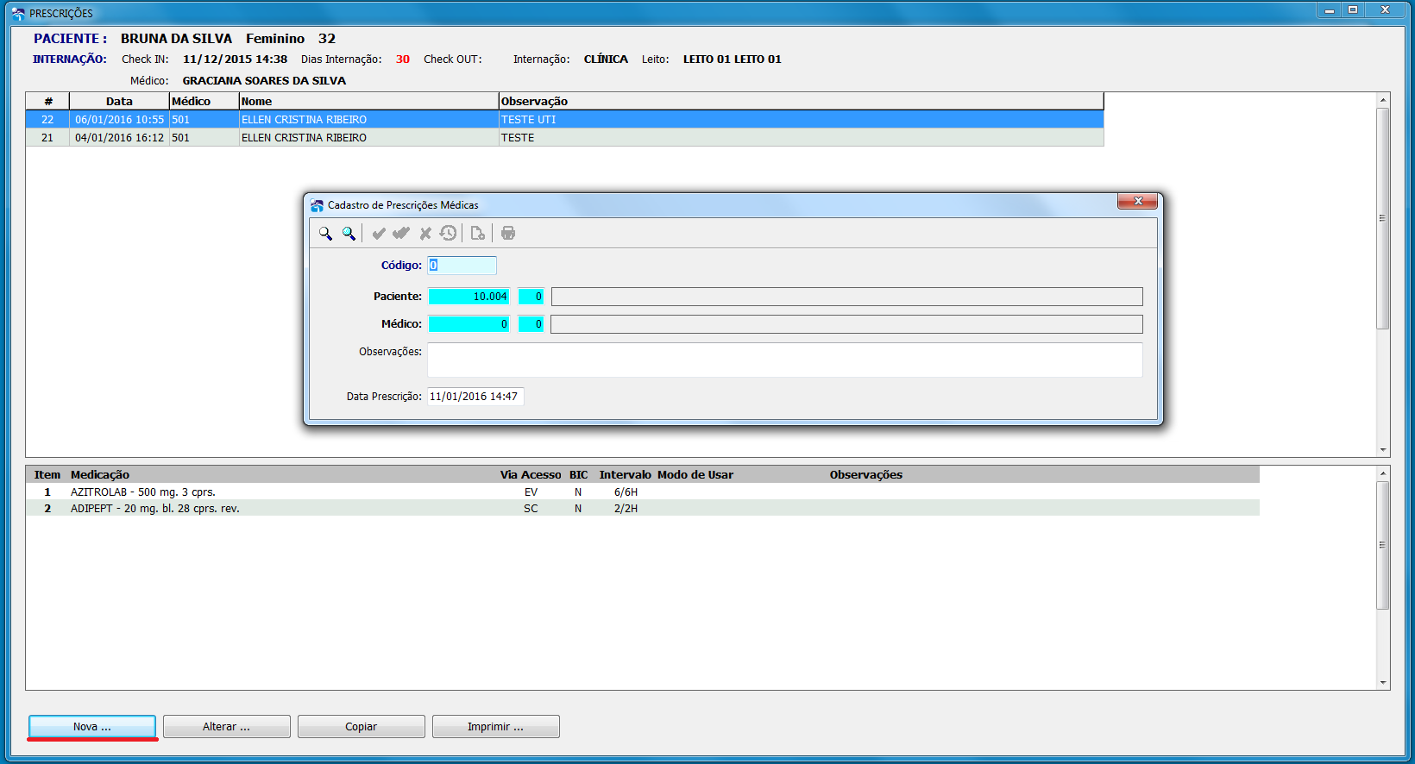Click the double checkmark confirm-all icon
1415x764 pixels.
[401, 233]
